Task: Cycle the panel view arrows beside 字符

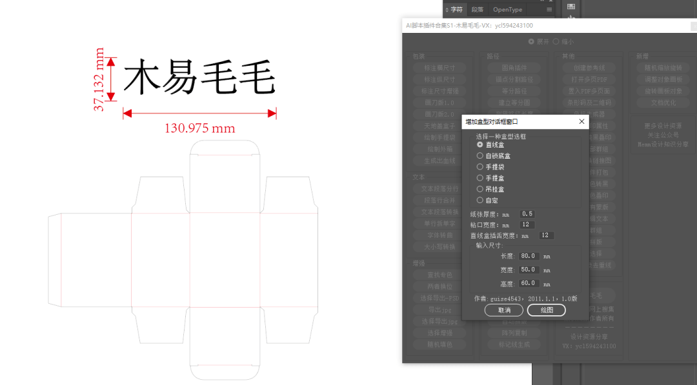Action: click(x=447, y=9)
